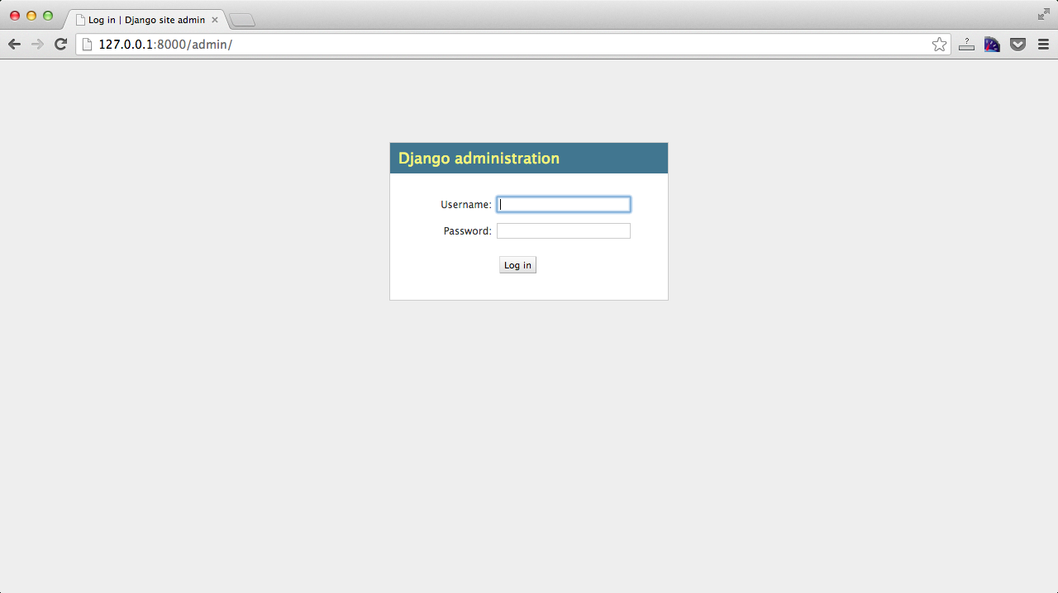Click the purple extension icon in toolbar
This screenshot has height=593, width=1058.
992,45
